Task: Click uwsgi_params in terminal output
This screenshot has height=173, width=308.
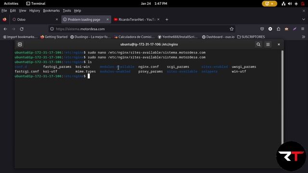Action: pyautogui.click(x=244, y=67)
